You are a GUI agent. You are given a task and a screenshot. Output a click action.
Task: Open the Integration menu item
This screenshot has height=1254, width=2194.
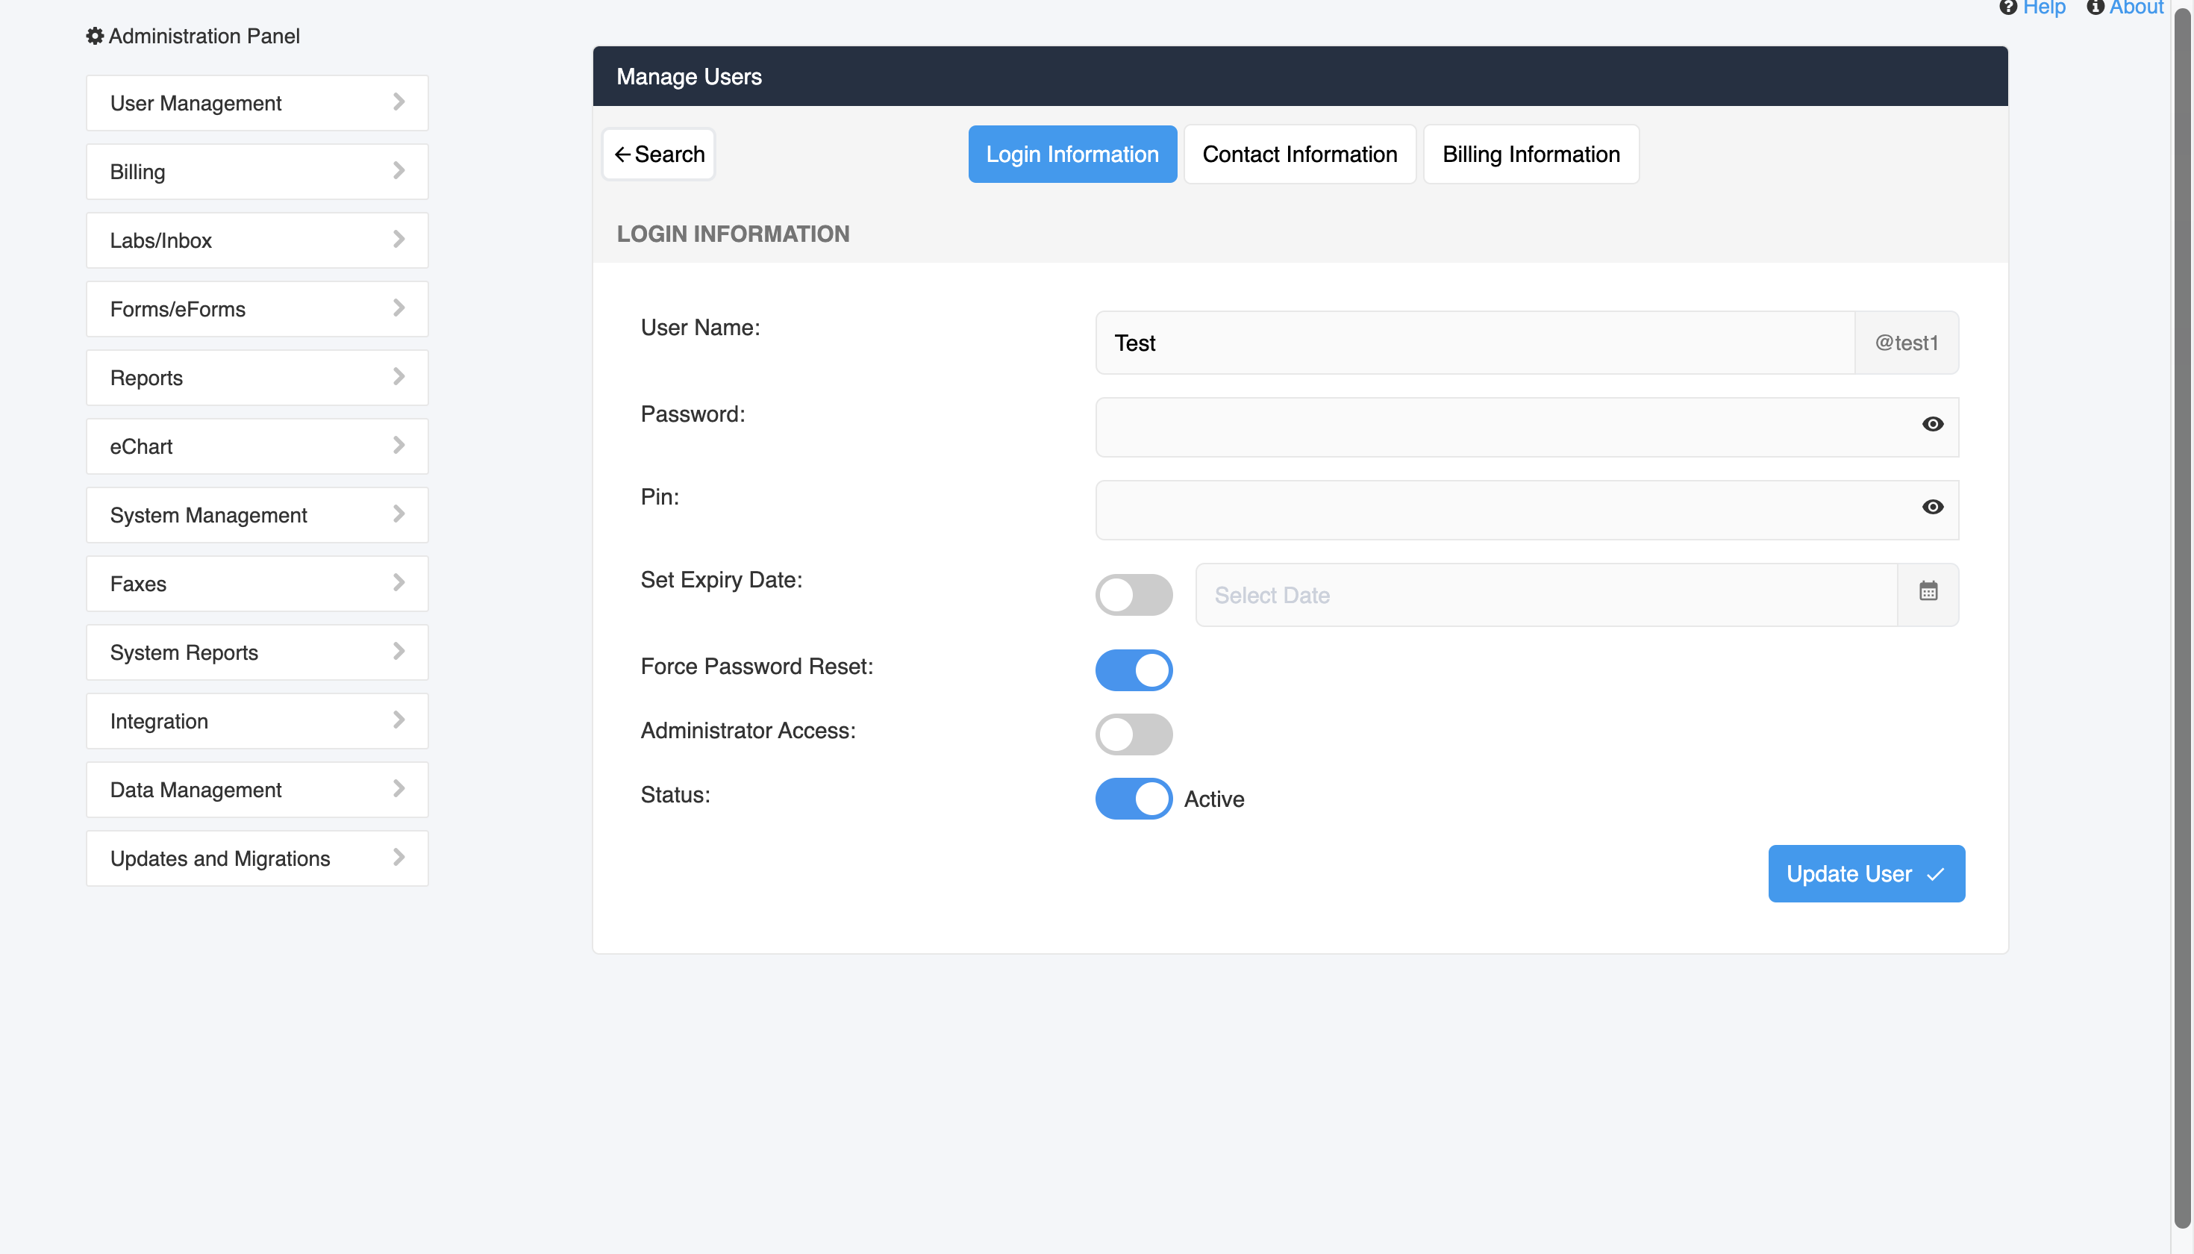257,721
